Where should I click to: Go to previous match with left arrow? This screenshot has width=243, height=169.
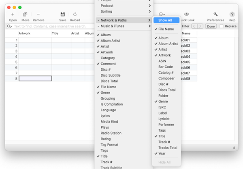[194, 26]
